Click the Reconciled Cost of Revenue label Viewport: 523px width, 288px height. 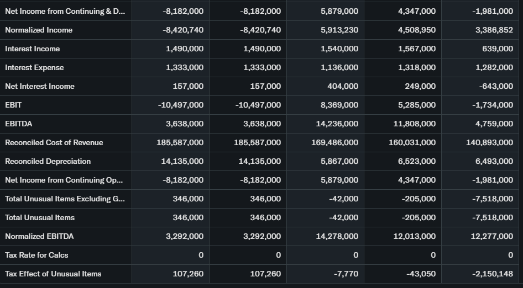pyautogui.click(x=54, y=142)
